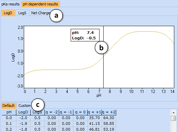178x132 pixels.
Task: Select the Default table tab
Action: pyautogui.click(x=8, y=106)
